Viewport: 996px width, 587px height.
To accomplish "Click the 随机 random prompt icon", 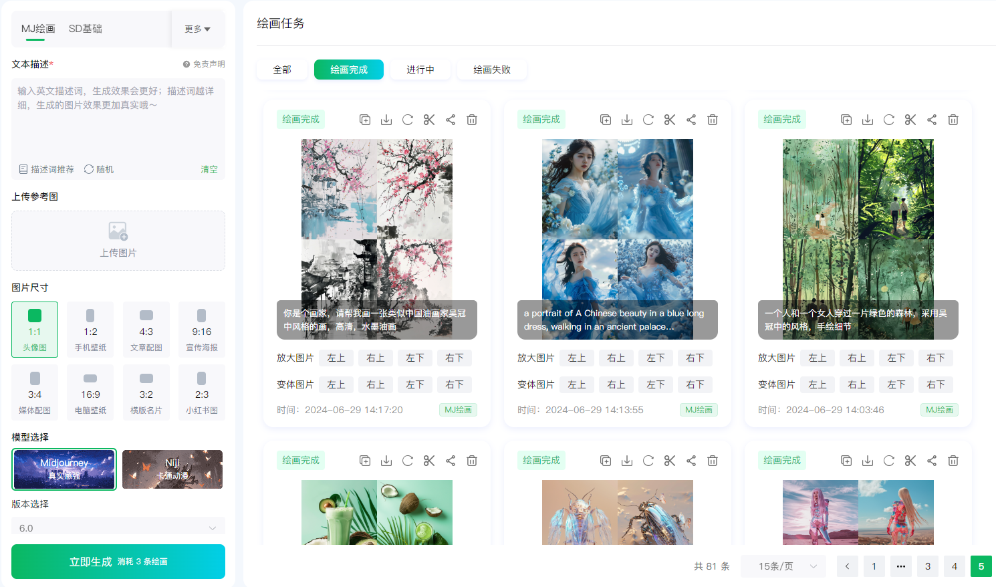I will (x=99, y=169).
